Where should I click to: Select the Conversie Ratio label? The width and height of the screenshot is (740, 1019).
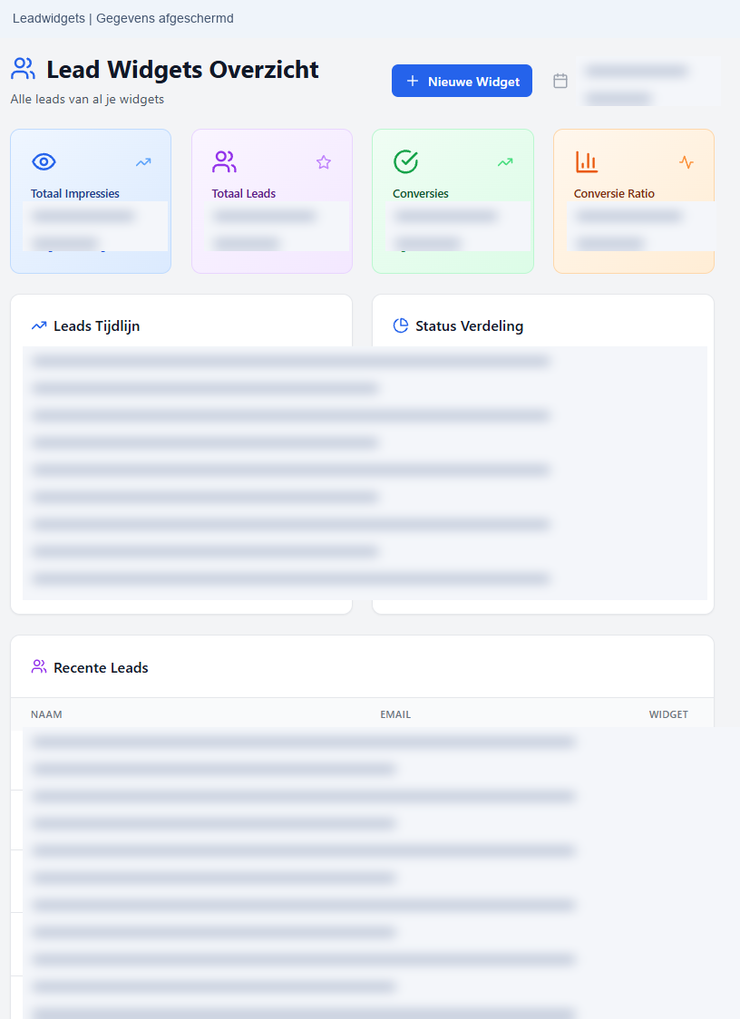click(614, 194)
